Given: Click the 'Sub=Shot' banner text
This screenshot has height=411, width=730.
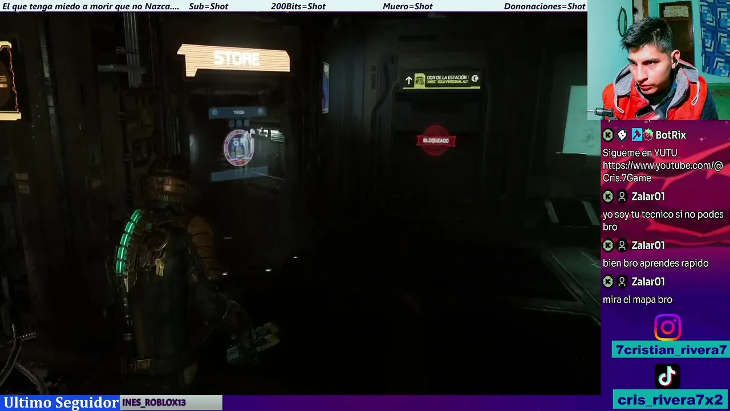Looking at the screenshot, I should [x=208, y=6].
